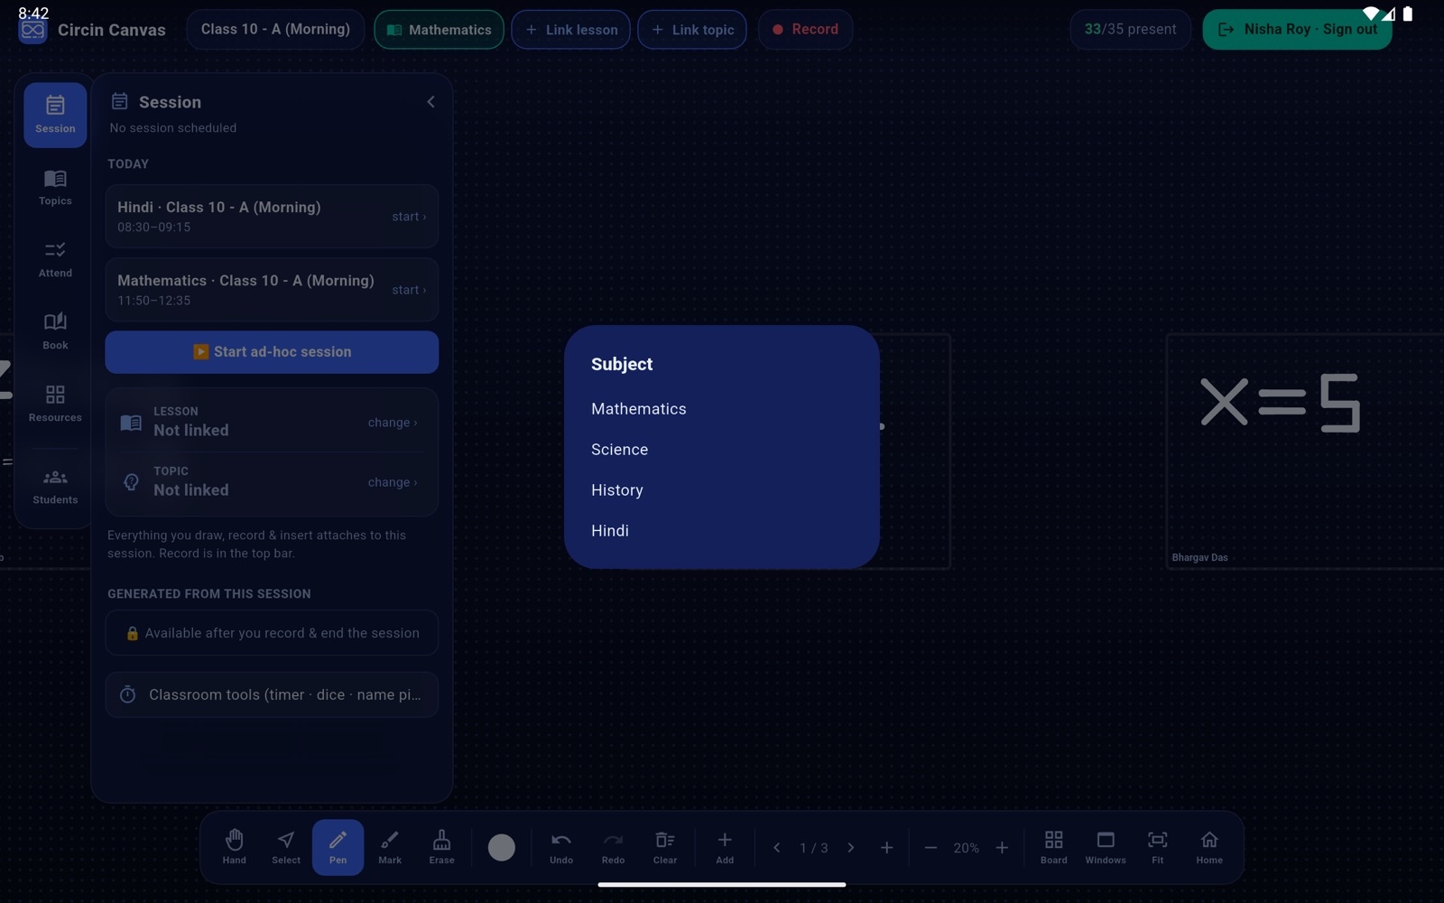Open the Mathematics subject selector chip
This screenshot has height=903, width=1444.
point(440,30)
